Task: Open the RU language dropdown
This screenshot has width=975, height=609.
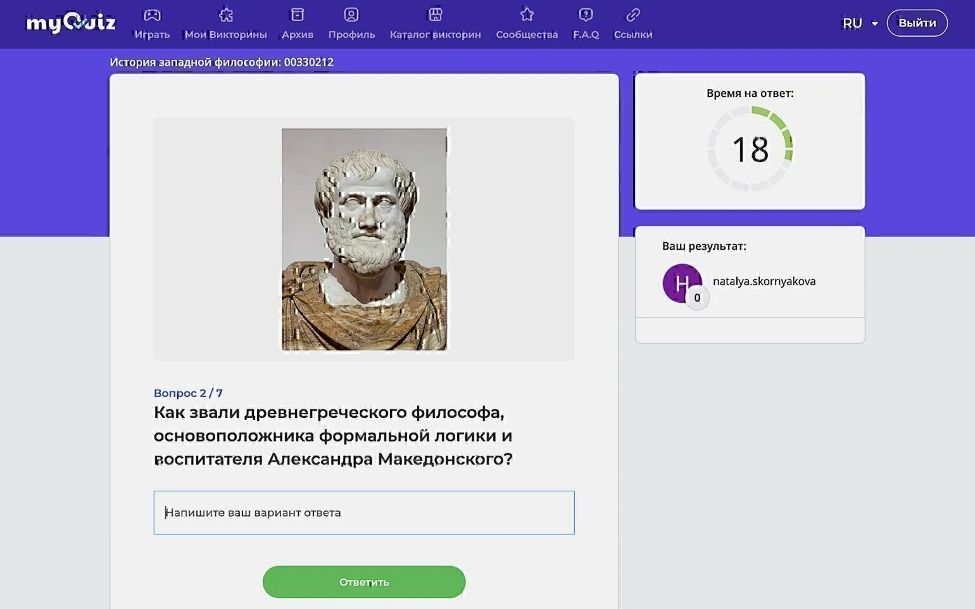Action: click(852, 23)
